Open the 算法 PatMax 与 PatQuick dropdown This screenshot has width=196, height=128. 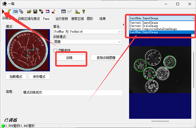[x=88, y=31]
